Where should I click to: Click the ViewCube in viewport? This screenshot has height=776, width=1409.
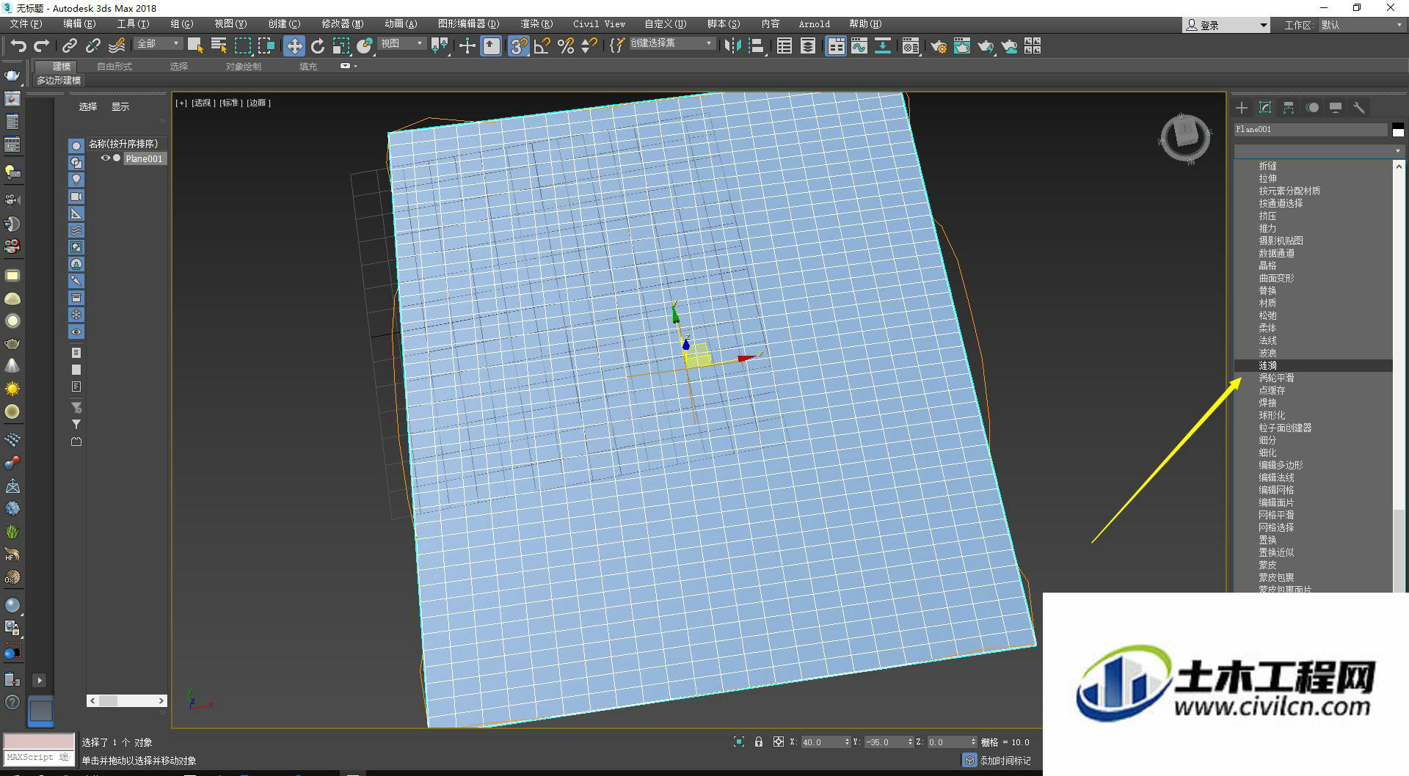coord(1184,137)
